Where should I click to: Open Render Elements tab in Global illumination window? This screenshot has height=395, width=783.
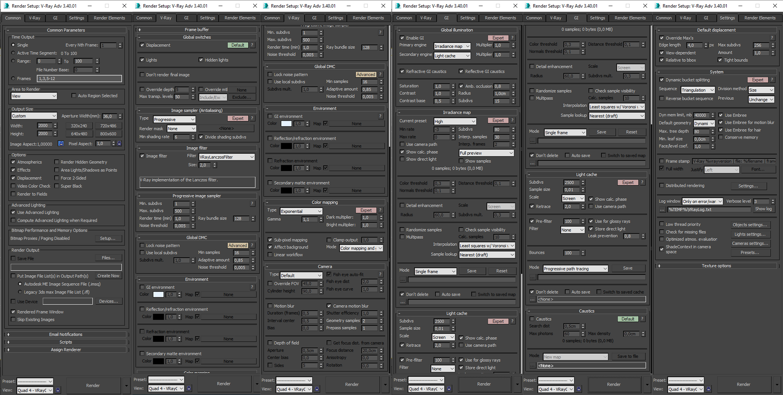(x=500, y=18)
